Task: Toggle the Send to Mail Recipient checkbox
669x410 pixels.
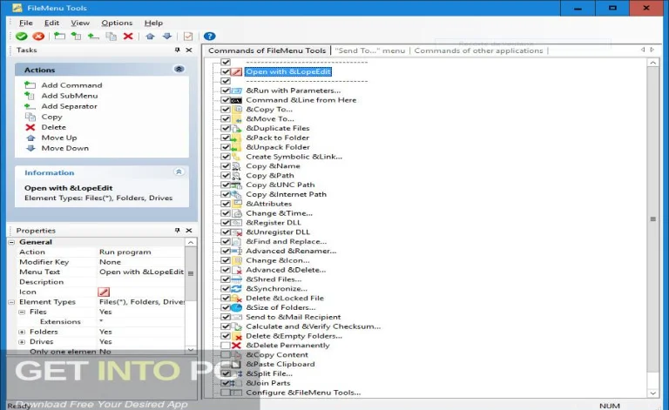Action: tap(226, 317)
